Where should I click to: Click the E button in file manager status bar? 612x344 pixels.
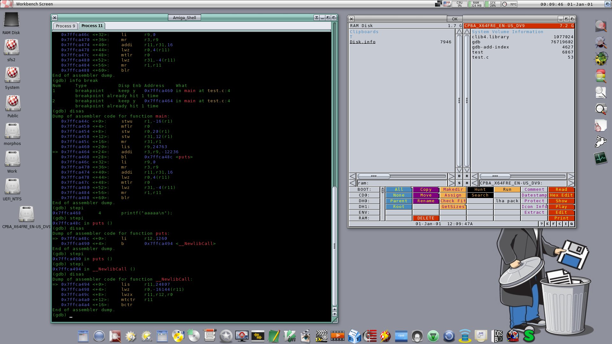coord(548,224)
